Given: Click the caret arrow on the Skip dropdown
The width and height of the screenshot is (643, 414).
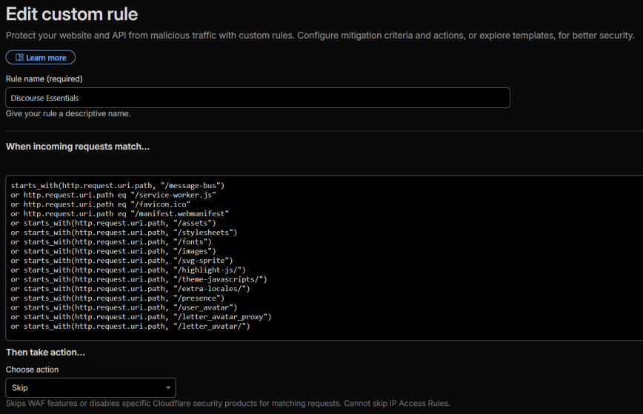Looking at the screenshot, I should point(166,388).
